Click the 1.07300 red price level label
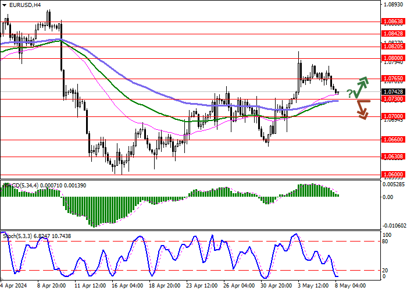The width and height of the screenshot is (407, 291). pyautogui.click(x=394, y=99)
